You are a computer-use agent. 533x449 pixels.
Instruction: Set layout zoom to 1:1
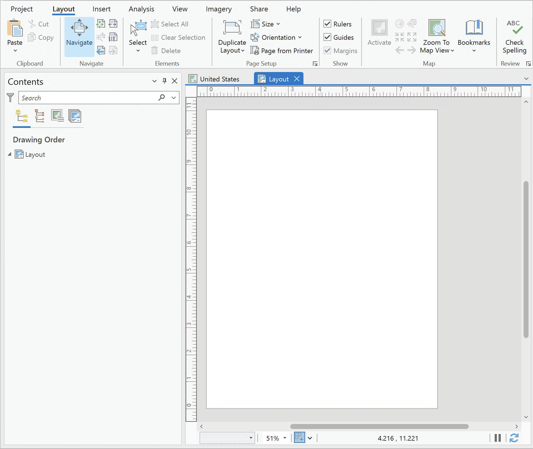(113, 37)
